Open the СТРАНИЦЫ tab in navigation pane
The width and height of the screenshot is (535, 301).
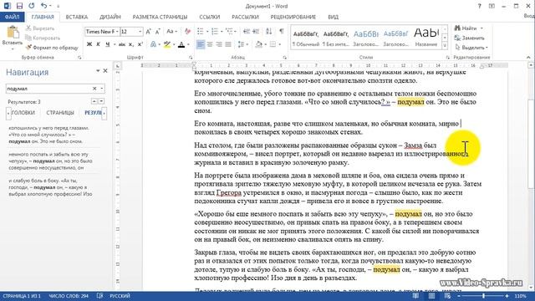pos(60,113)
